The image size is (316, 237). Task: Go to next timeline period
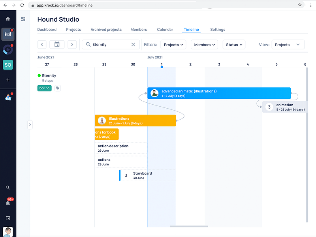72,45
